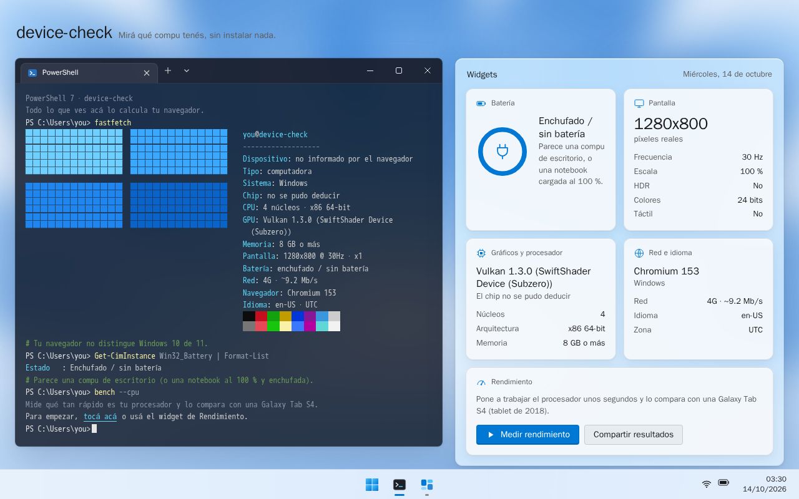The width and height of the screenshot is (799, 499).
Task: Open the Windows Start button in the taskbar
Action: point(372,485)
